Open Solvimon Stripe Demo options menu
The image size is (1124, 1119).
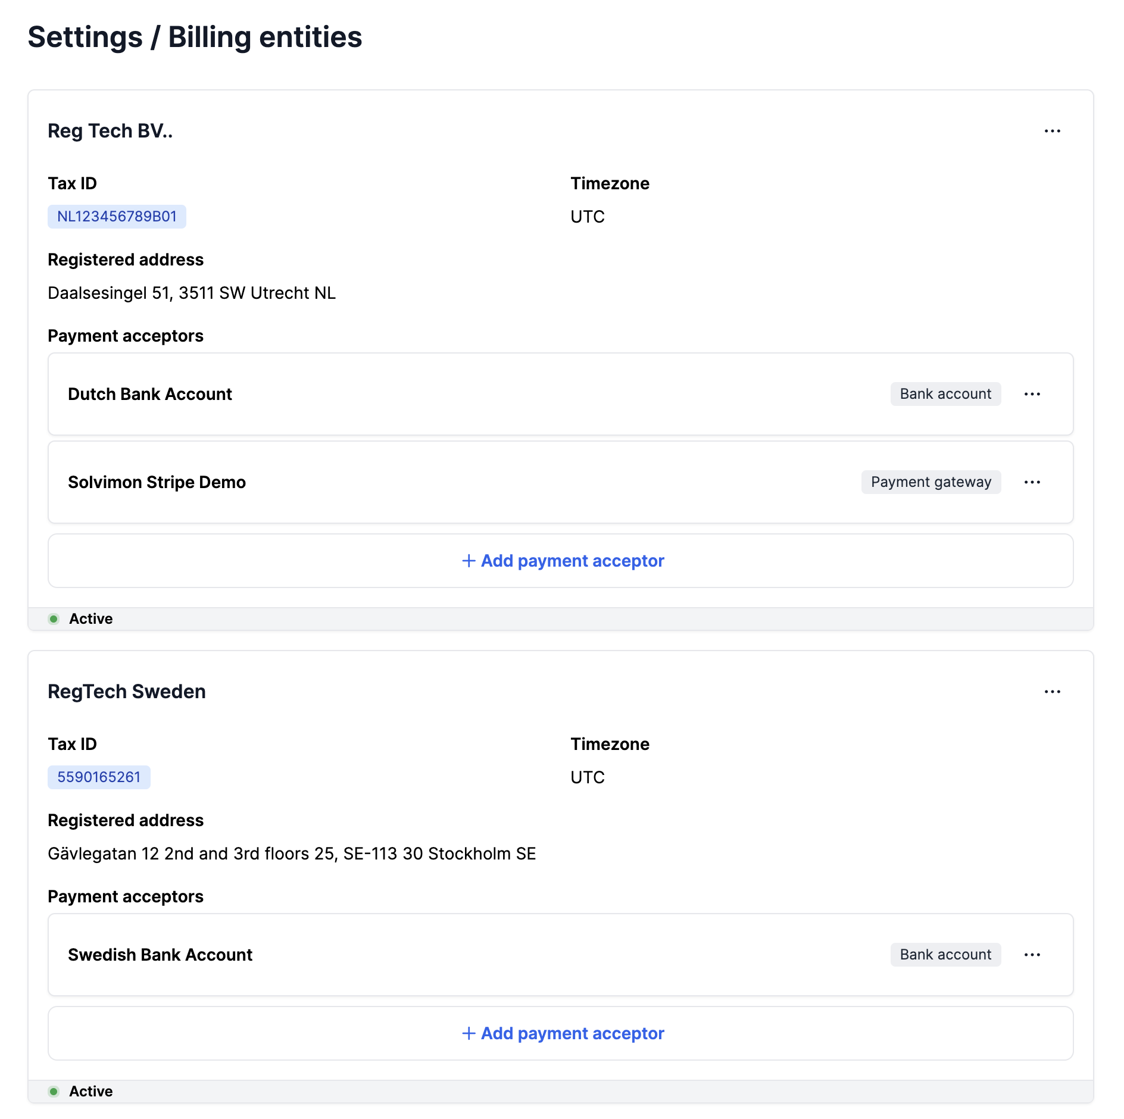[1032, 482]
